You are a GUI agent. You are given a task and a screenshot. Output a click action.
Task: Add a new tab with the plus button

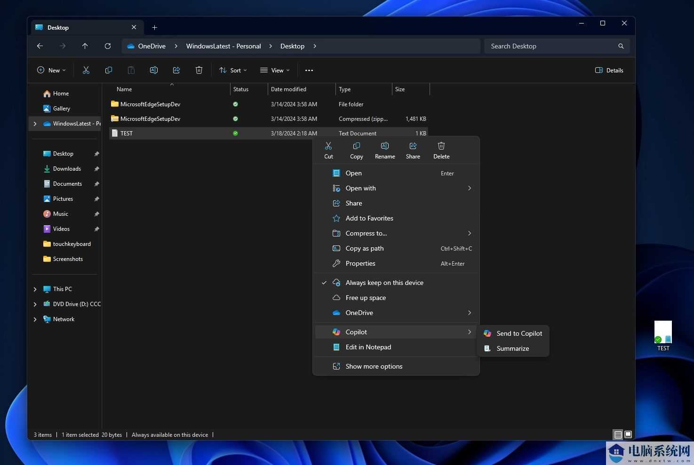(154, 27)
